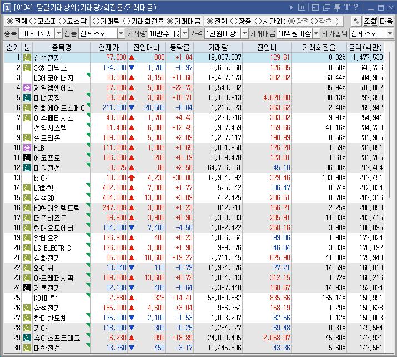Click the table's vertical scrollbar thumb
This screenshot has width=397, height=357.
point(389,126)
